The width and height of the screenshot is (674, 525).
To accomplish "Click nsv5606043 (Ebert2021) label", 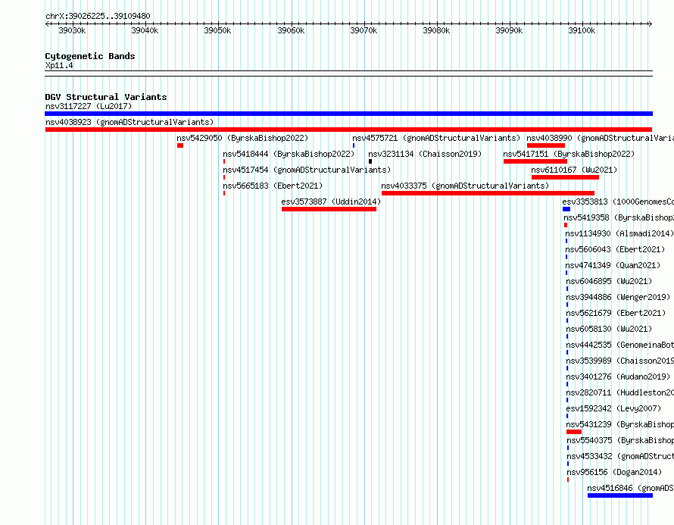I will [x=615, y=249].
